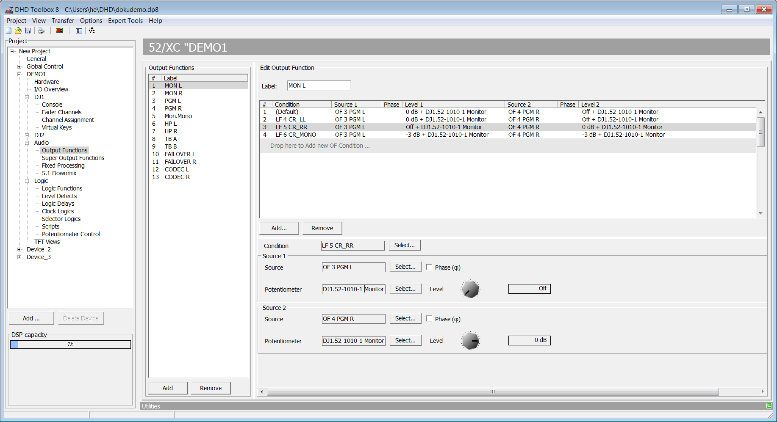Open options via the blue checklist toolbar icon

coord(78,30)
